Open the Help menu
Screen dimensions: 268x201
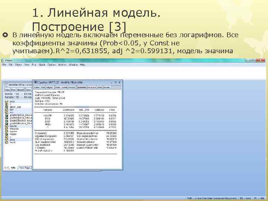tap(83, 65)
